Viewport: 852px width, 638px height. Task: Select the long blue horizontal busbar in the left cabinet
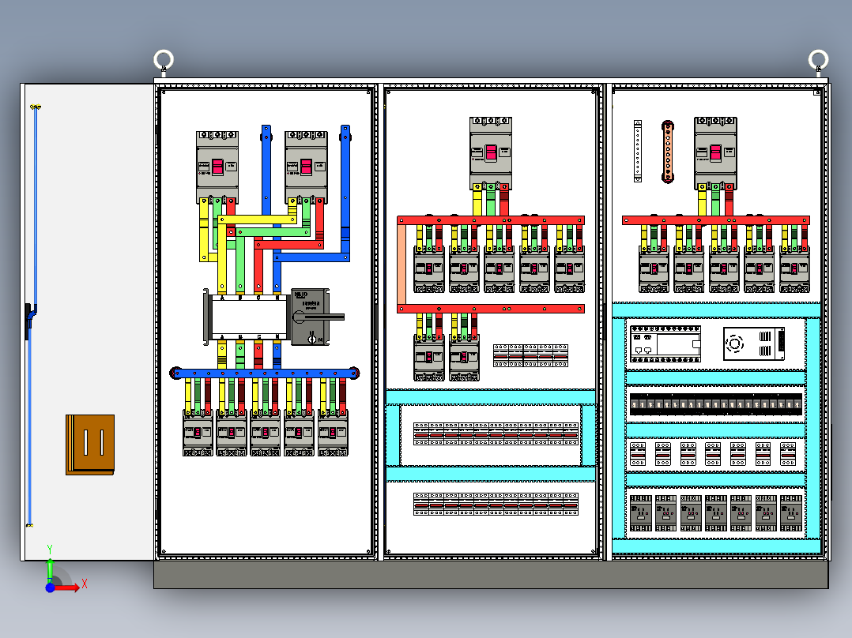[x=265, y=373]
